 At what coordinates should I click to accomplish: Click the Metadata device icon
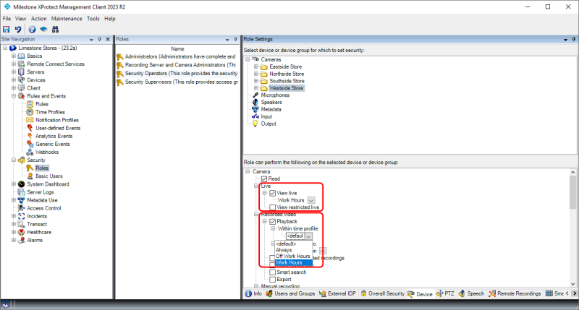pyautogui.click(x=255, y=110)
